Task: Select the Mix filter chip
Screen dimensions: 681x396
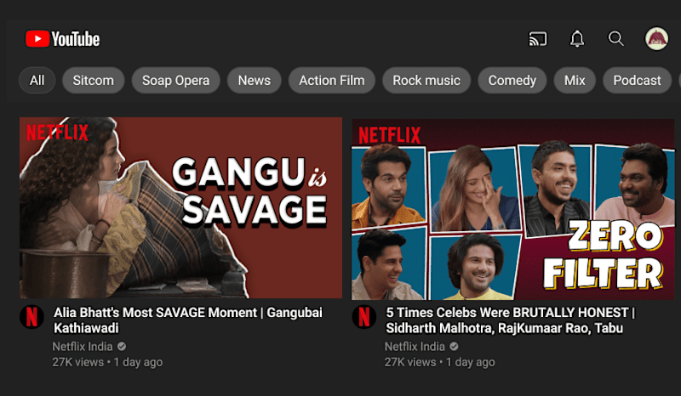Action: (575, 80)
